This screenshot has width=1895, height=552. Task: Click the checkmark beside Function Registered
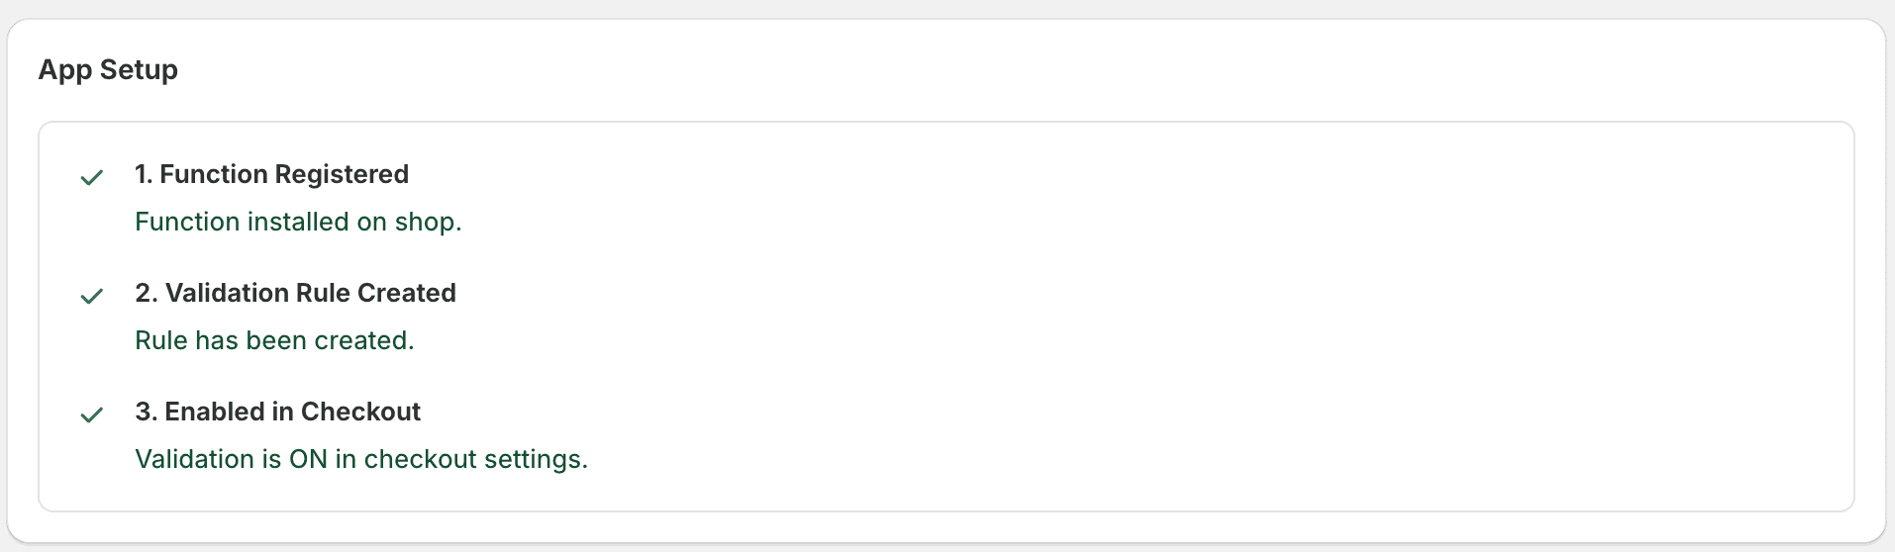click(x=92, y=178)
